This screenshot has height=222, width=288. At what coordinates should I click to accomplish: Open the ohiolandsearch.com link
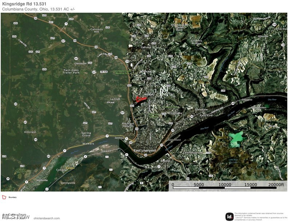(x=47, y=218)
